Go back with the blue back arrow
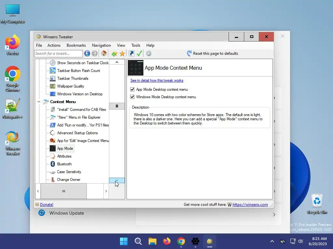 coord(87,53)
